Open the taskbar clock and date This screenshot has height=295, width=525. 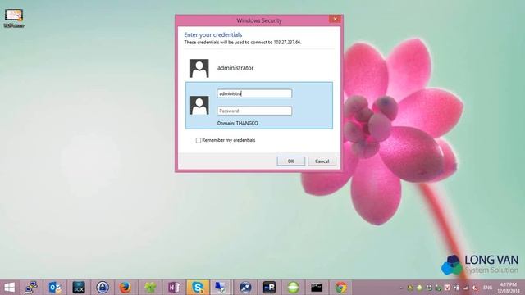(509, 288)
